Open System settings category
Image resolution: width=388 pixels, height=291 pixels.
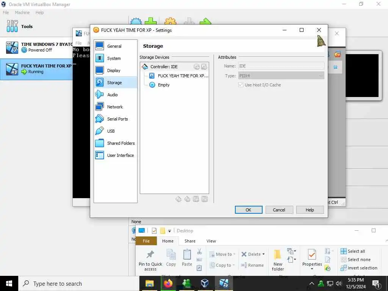coord(115,58)
